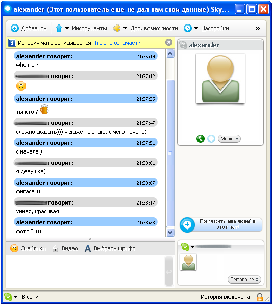Open Выбрать шрифт font chooser

pyautogui.click(x=110, y=248)
